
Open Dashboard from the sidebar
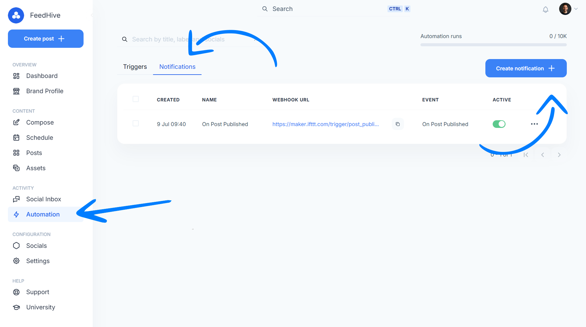point(42,76)
